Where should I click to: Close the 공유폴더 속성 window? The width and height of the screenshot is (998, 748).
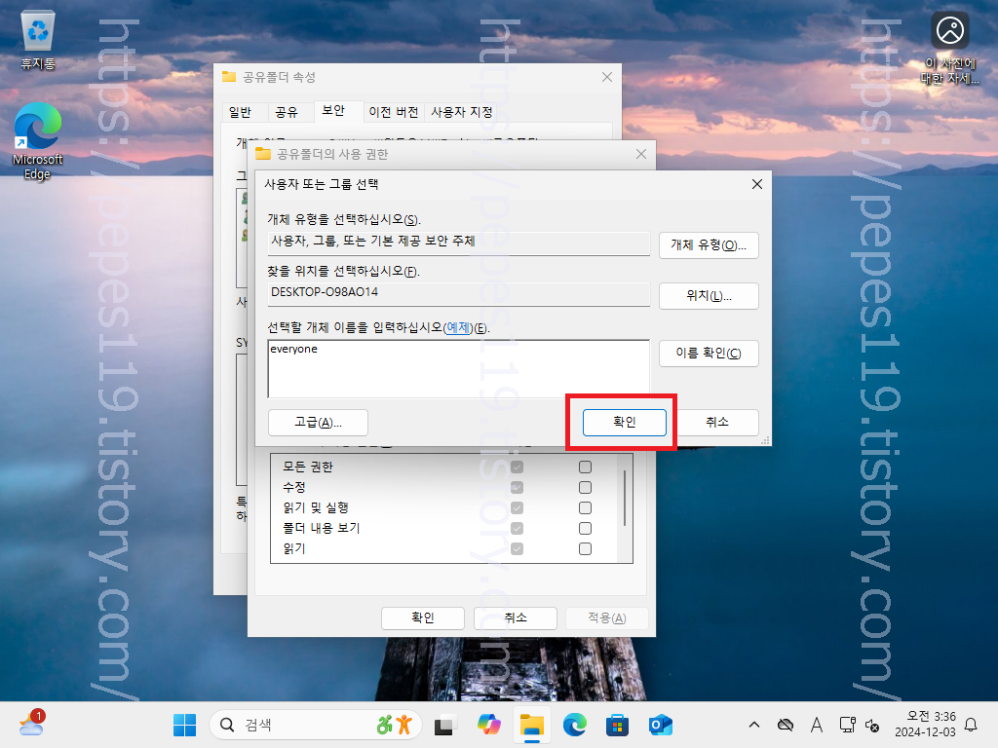click(x=606, y=77)
